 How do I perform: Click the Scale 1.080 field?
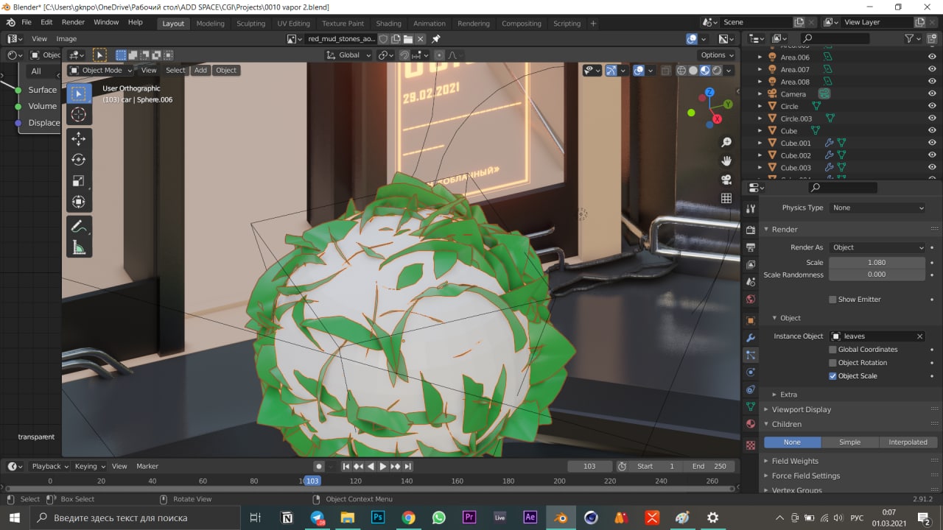(877, 263)
